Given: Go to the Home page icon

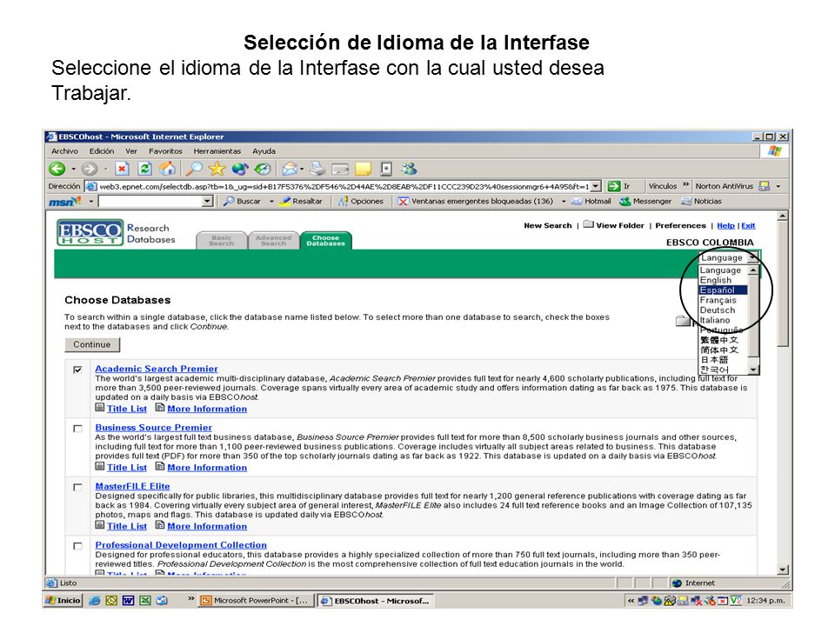Looking at the screenshot, I should [168, 170].
